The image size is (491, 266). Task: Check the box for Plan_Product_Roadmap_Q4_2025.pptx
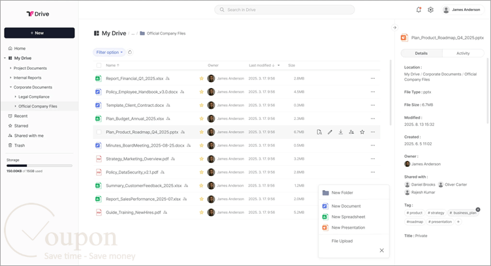[x=99, y=132]
